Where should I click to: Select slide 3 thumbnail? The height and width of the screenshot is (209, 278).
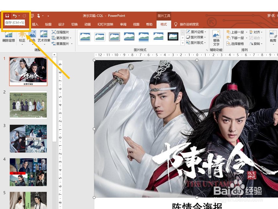(x=28, y=139)
